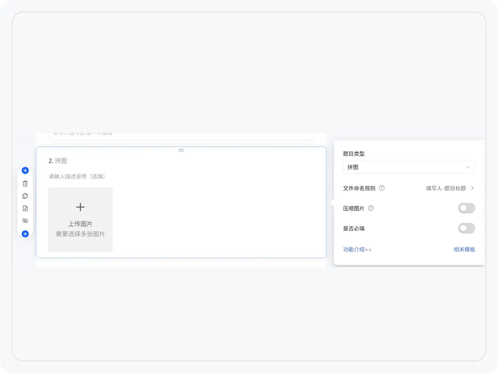Copy the question with duplicate icon
The height and width of the screenshot is (373, 498).
(25, 196)
